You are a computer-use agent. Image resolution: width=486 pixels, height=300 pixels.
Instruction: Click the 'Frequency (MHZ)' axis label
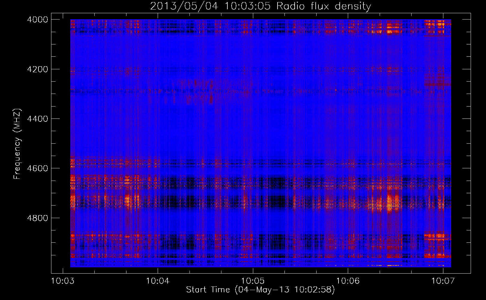click(17, 144)
